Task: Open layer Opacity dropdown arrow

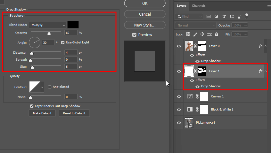Action: tap(245, 26)
